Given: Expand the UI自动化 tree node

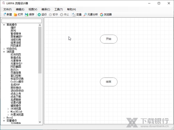Looking at the screenshot, I should tap(4, 49).
